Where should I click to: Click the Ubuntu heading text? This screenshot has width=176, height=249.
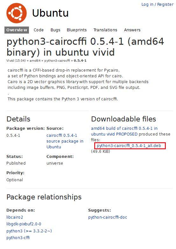tap(50, 13)
